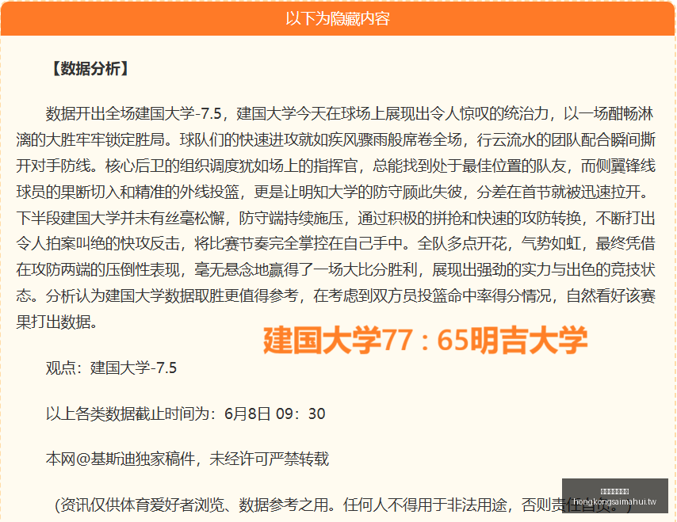Click the paragraph line starting '态。分析认为建国大学'
The height and width of the screenshot is (522, 677).
(335, 296)
